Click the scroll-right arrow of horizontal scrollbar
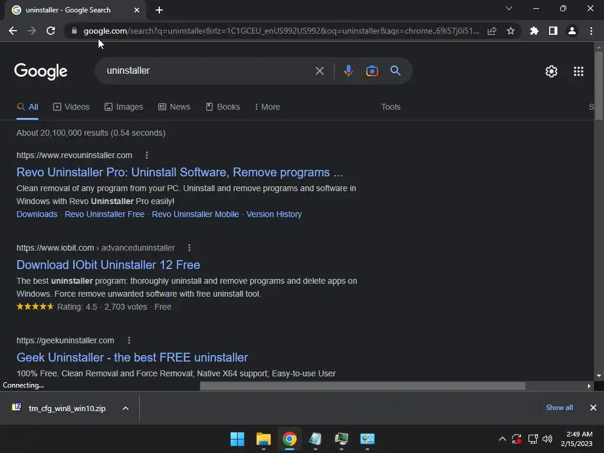 point(589,386)
